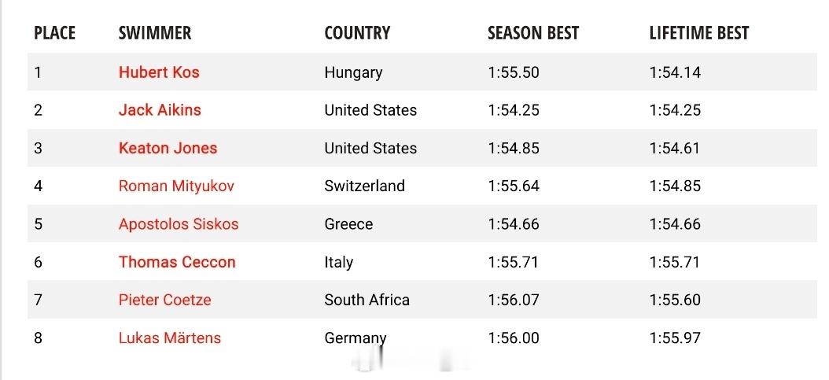This screenshot has width=829, height=380.
Task: Select the Hungary country cell
Action: pos(353,72)
